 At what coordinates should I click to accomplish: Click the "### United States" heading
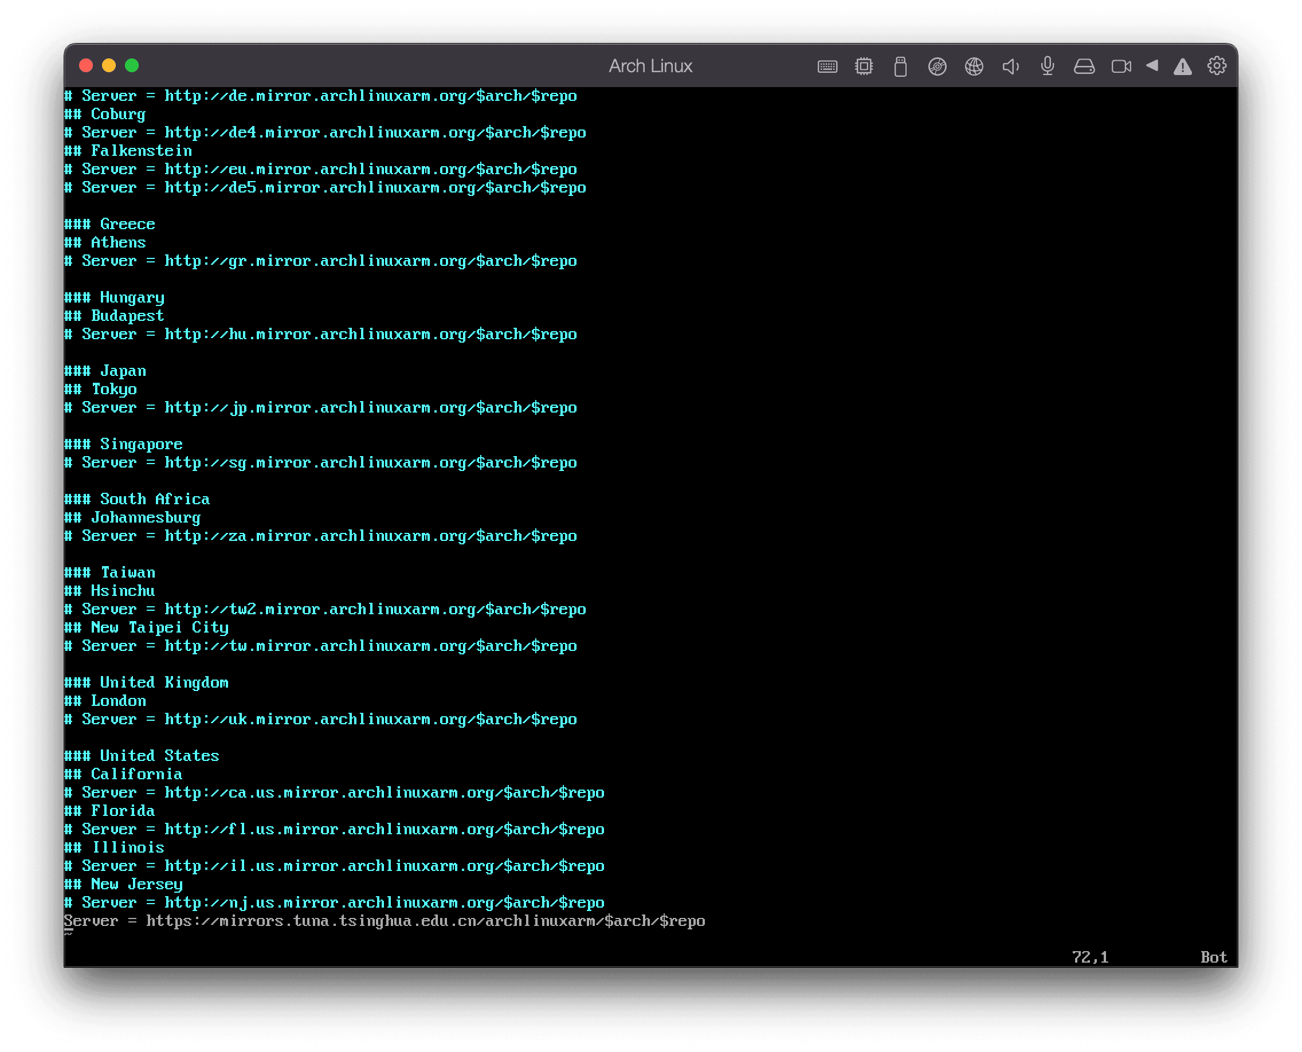point(142,756)
